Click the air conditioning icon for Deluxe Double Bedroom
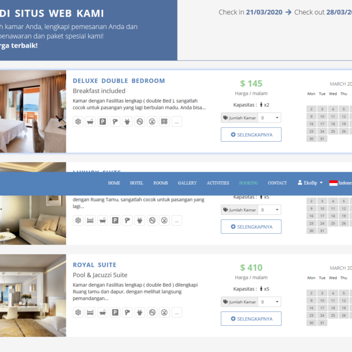The width and height of the screenshot is (352, 352). pos(78,121)
